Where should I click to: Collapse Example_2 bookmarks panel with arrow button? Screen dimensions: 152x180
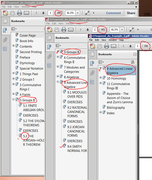click(135, 54)
